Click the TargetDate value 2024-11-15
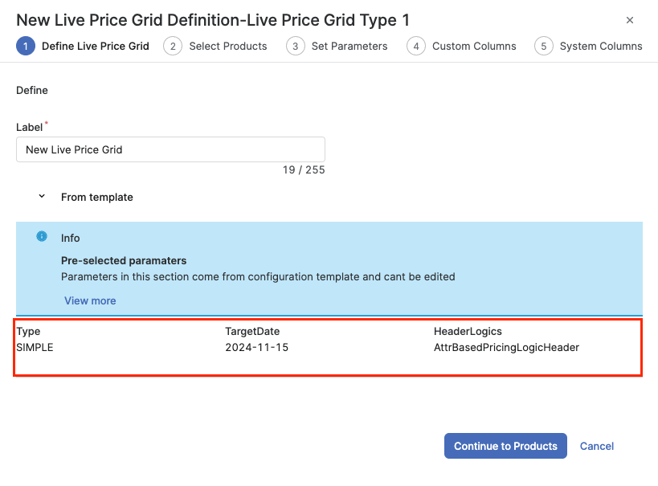Screen dimensions: 658x486 [256, 348]
